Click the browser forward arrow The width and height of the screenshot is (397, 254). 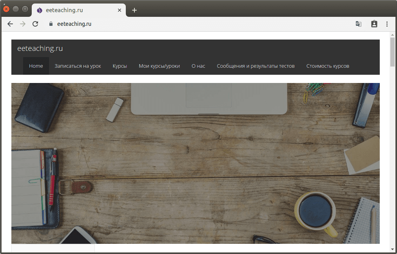click(23, 24)
